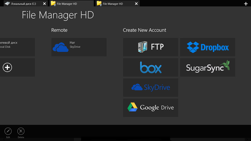
Task: Create a new Dropbox account
Action: (x=208, y=47)
